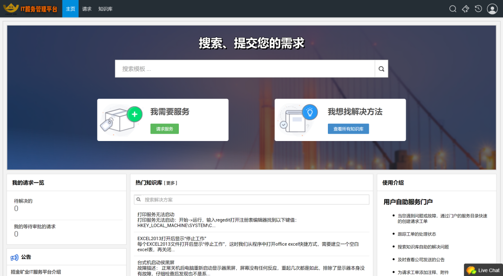Viewport: 503px width, 276px height.
Task: Switch to the 请求 menu item
Action: (x=87, y=8)
